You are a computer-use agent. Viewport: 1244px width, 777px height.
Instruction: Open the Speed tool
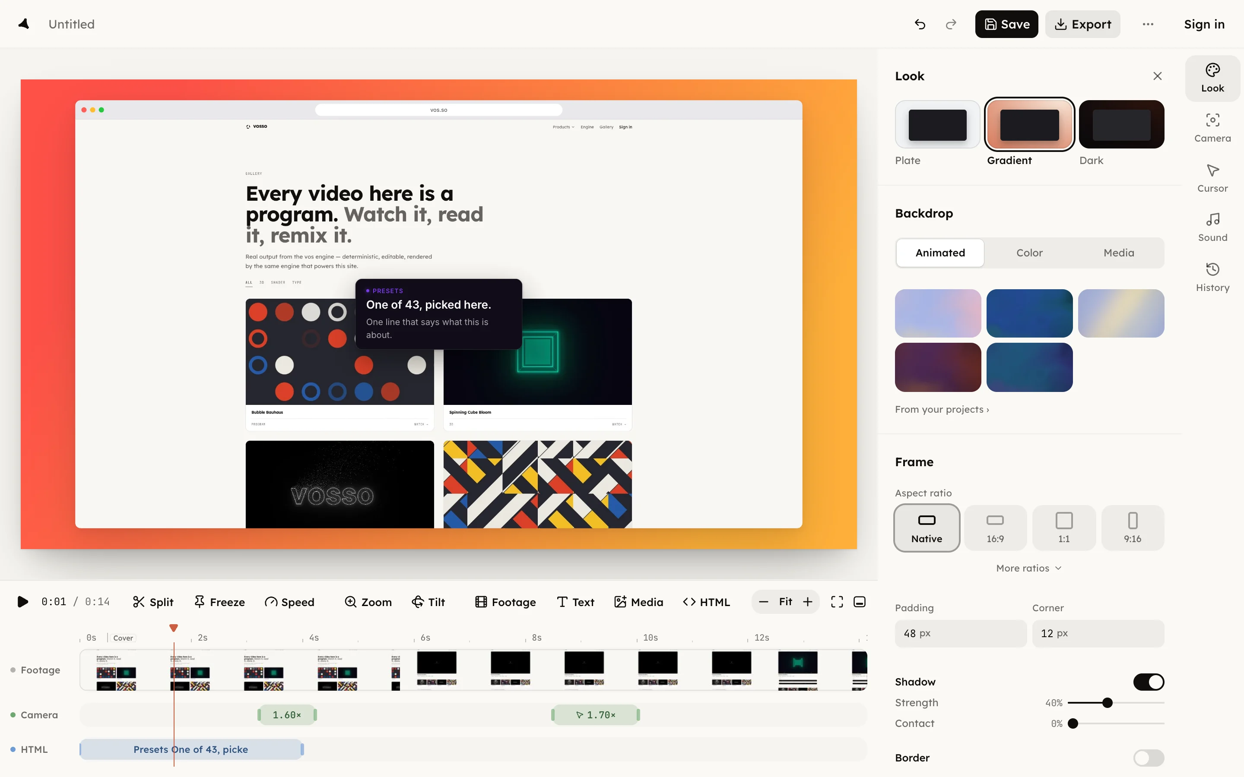pyautogui.click(x=289, y=602)
